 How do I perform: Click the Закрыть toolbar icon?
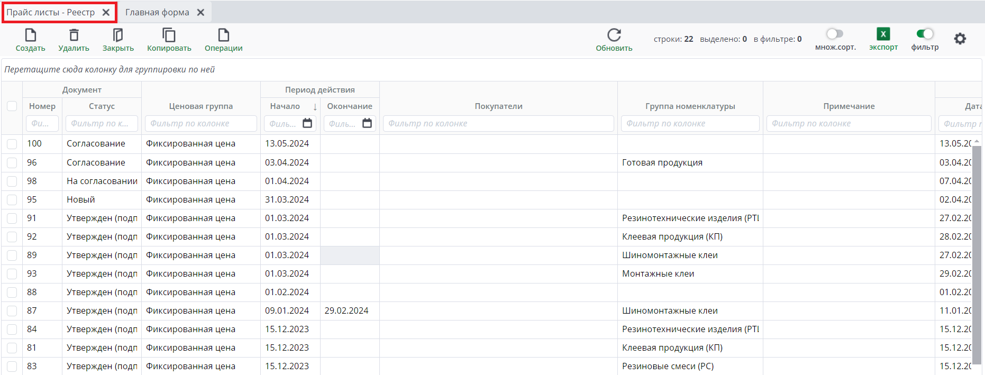click(x=118, y=35)
